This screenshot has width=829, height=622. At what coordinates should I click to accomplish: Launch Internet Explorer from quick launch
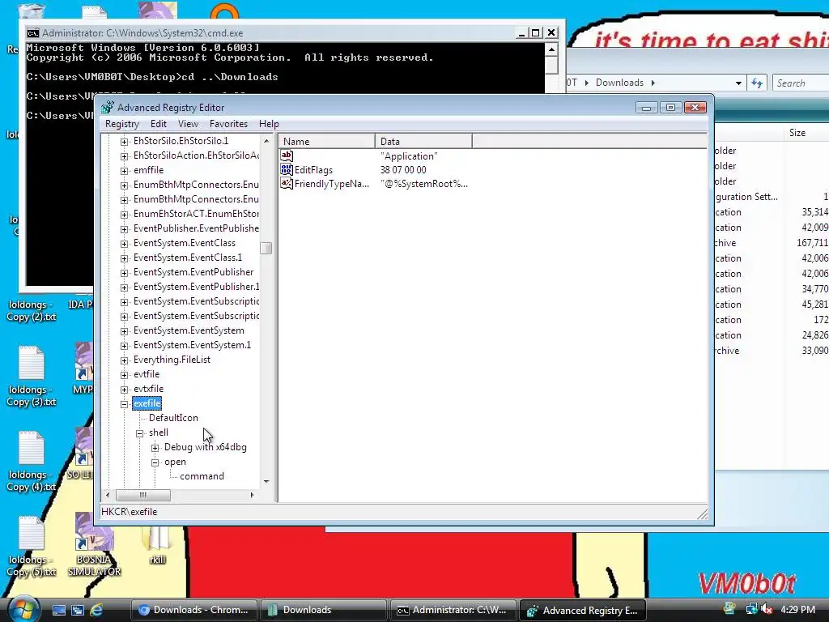(96, 611)
